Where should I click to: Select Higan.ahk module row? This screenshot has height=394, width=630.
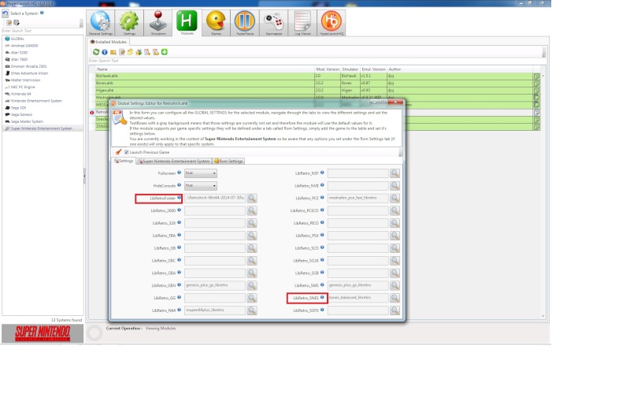(313, 90)
